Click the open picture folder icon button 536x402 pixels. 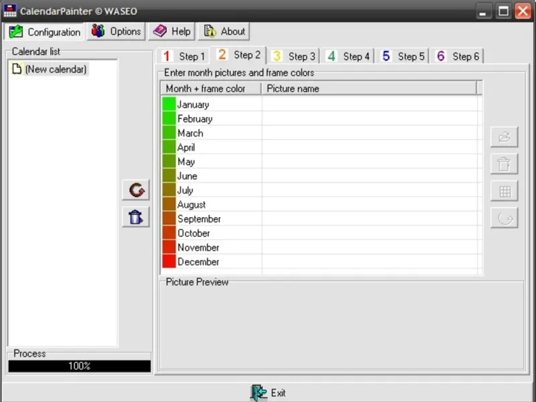click(505, 137)
